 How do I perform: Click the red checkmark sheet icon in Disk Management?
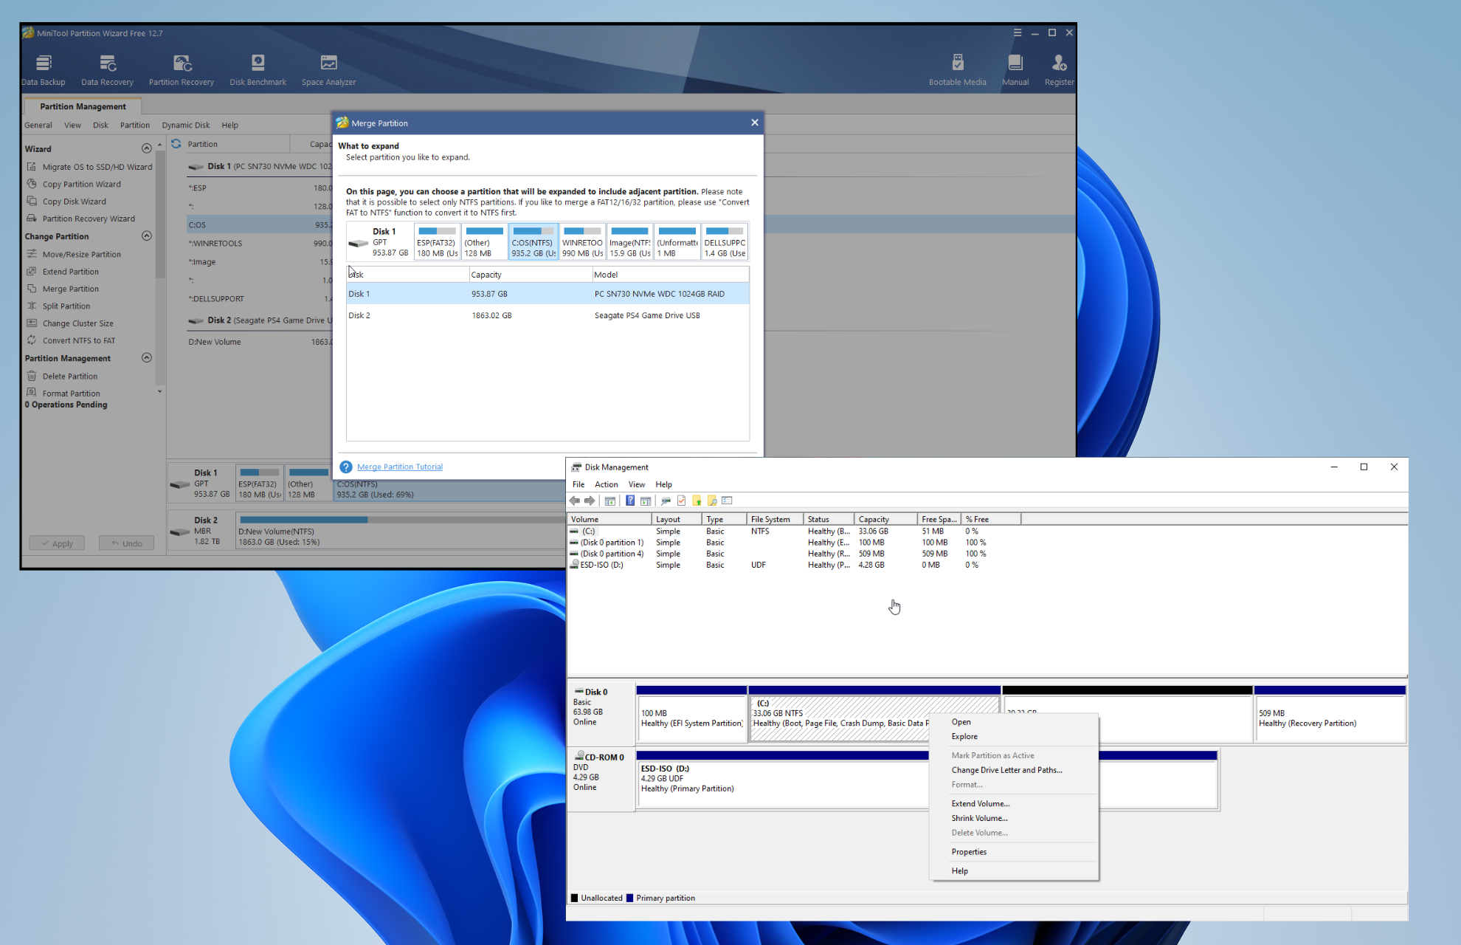click(x=681, y=501)
